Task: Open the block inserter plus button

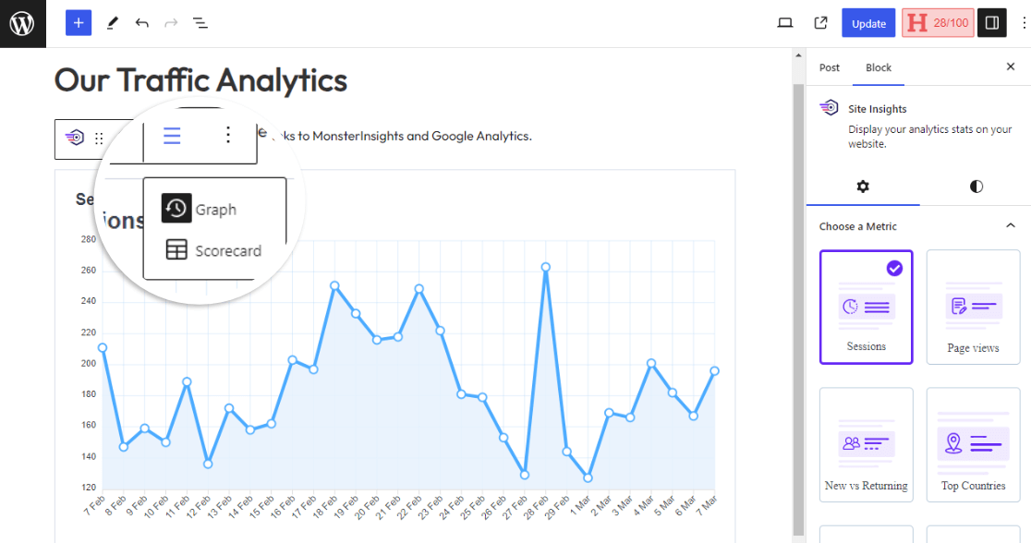Action: [x=79, y=23]
